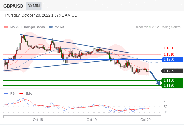
Task: Click the Oct 18 date axis label
Action: tap(38, 120)
